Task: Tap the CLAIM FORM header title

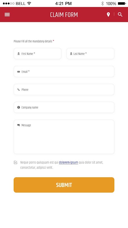Action: pos(64,15)
